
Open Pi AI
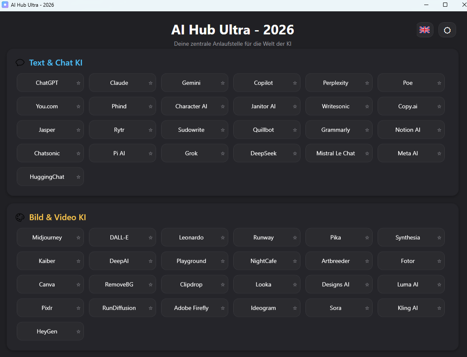[123, 154]
